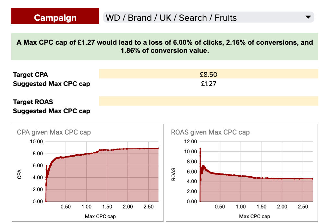Select the suggested Max CPC cap value £1.27
The height and width of the screenshot is (224, 327).
click(x=208, y=84)
